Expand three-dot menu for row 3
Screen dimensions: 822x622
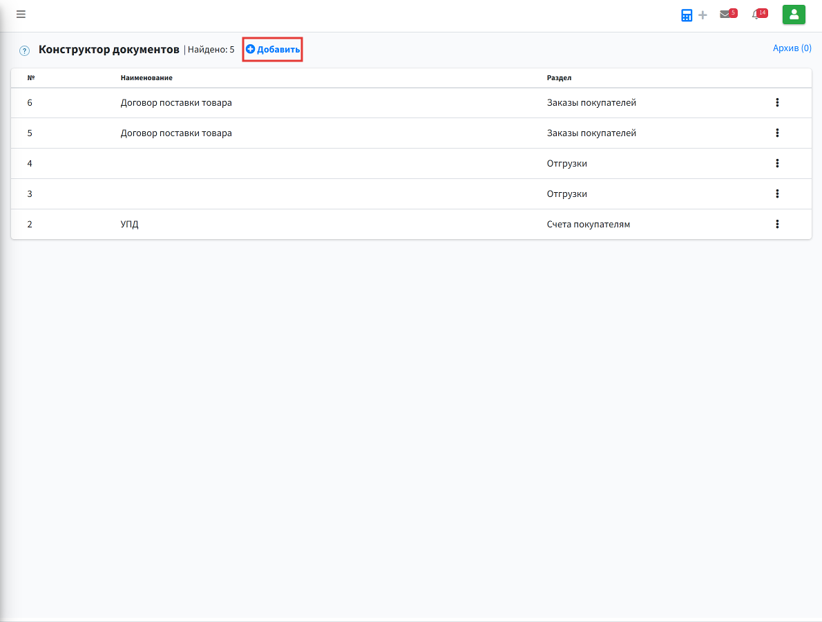[x=777, y=194]
